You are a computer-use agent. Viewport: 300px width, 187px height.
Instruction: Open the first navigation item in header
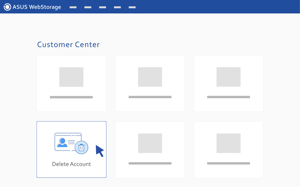click(73, 7)
